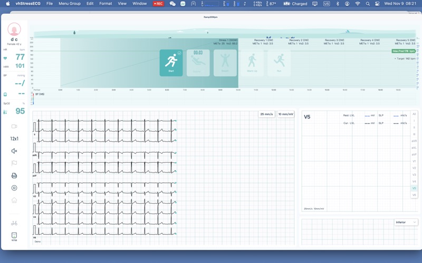This screenshot has width=422, height=263.
Task: Click the Max.Pred 178 bpm label
Action: (404, 51)
